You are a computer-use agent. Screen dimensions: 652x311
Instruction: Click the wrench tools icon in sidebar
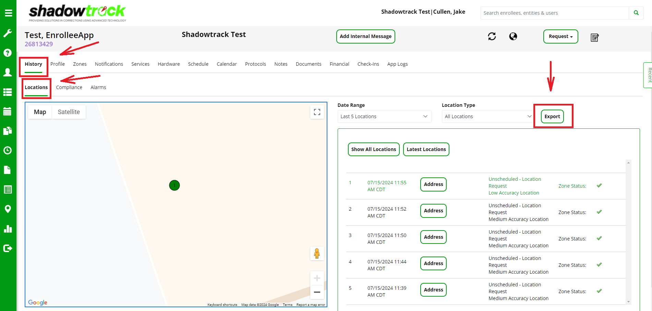pyautogui.click(x=8, y=33)
